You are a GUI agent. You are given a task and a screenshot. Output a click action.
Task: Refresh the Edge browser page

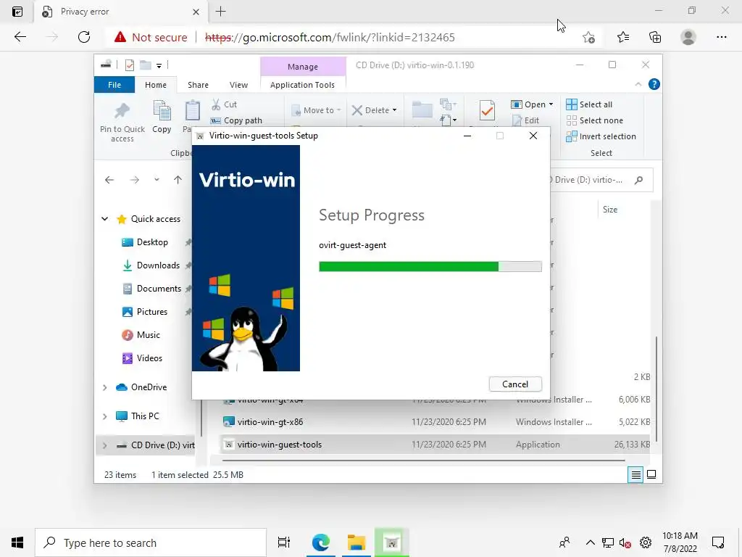84,37
